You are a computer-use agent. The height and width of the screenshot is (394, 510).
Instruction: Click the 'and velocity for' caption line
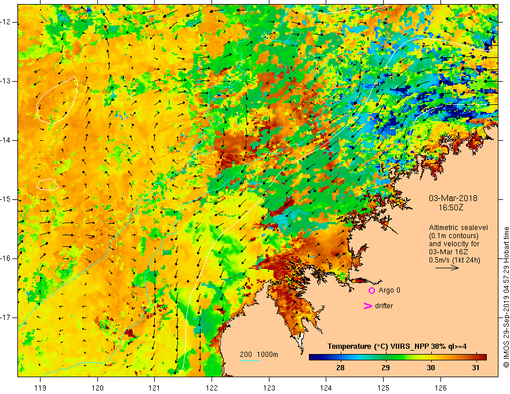pyautogui.click(x=454, y=244)
